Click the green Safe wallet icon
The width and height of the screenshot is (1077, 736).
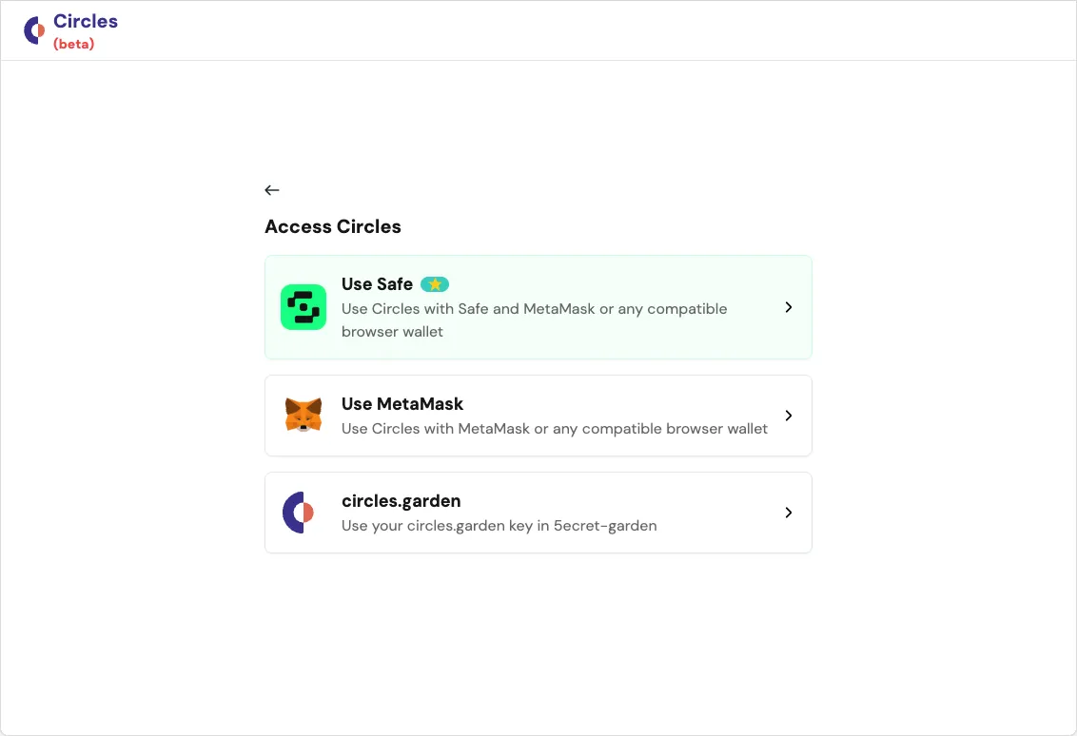304,307
